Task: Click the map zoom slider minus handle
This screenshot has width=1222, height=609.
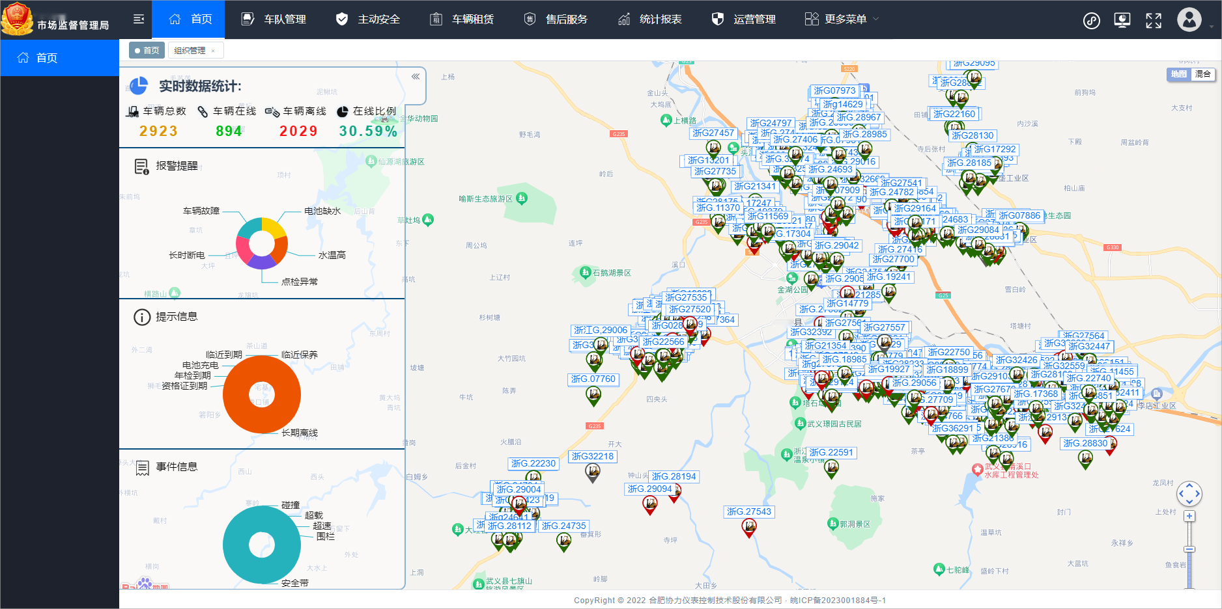Action: click(x=1189, y=549)
